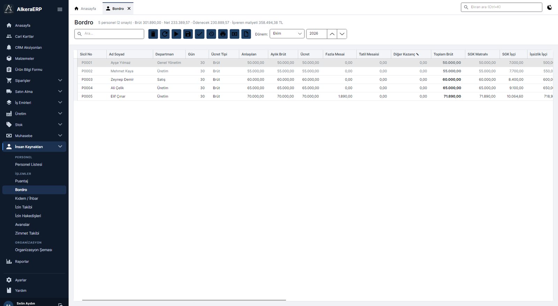Click the floppy disk save icon
The height and width of the screenshot is (306, 558).
pyautogui.click(x=188, y=34)
